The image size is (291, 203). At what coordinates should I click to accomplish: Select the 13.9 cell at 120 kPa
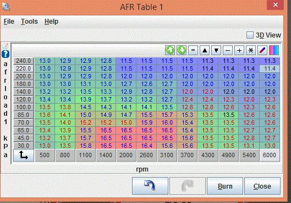pos(85,99)
